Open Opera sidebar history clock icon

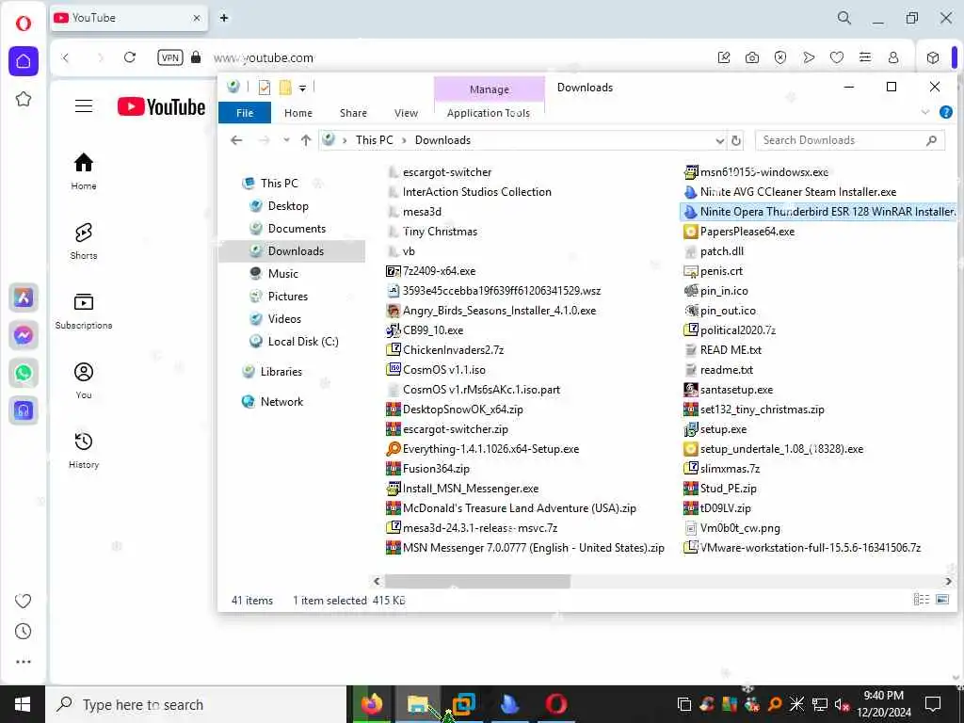click(24, 632)
